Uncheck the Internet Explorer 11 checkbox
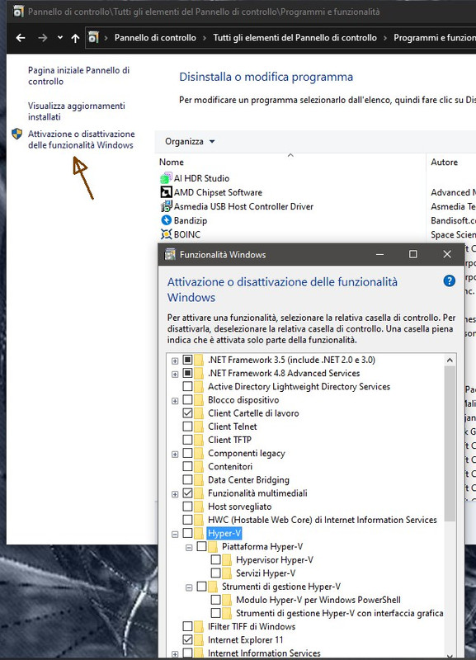 coord(188,640)
